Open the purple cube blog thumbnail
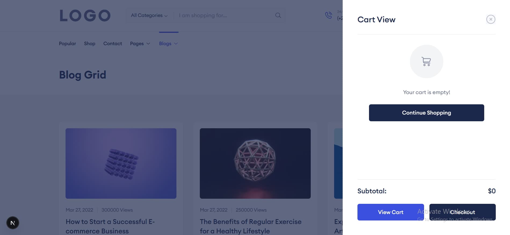Viewport: 510px width, 235px height. point(121,163)
